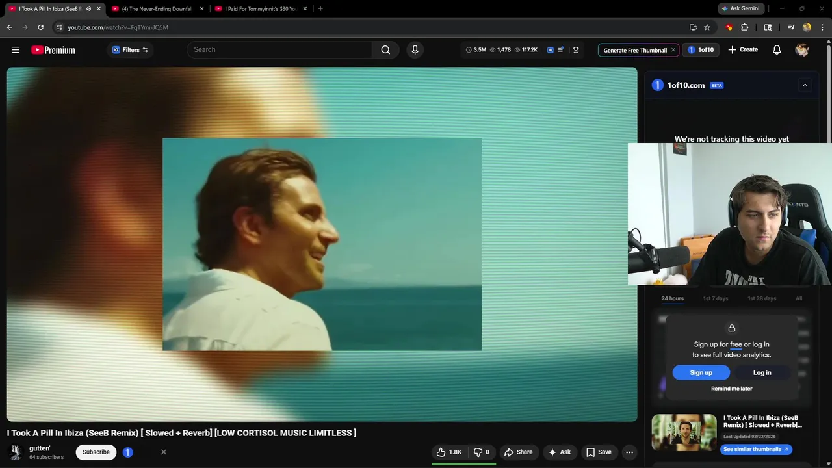Go to YouTube Premium home logo

pos(53,50)
